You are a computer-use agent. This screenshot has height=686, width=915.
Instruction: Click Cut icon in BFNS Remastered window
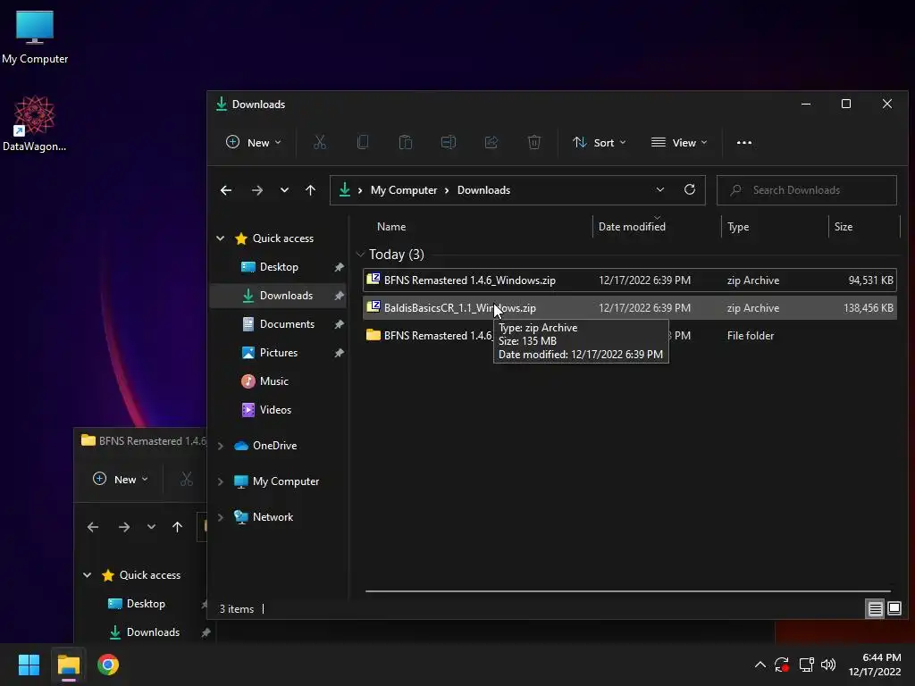[186, 479]
